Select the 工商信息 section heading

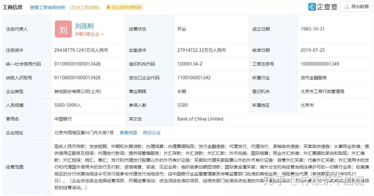[13, 7]
